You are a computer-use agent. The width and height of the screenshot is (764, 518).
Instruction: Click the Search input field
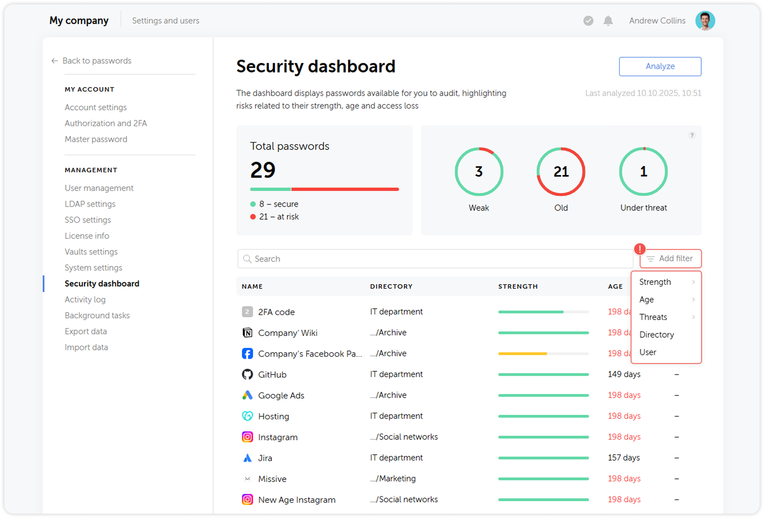pos(435,259)
